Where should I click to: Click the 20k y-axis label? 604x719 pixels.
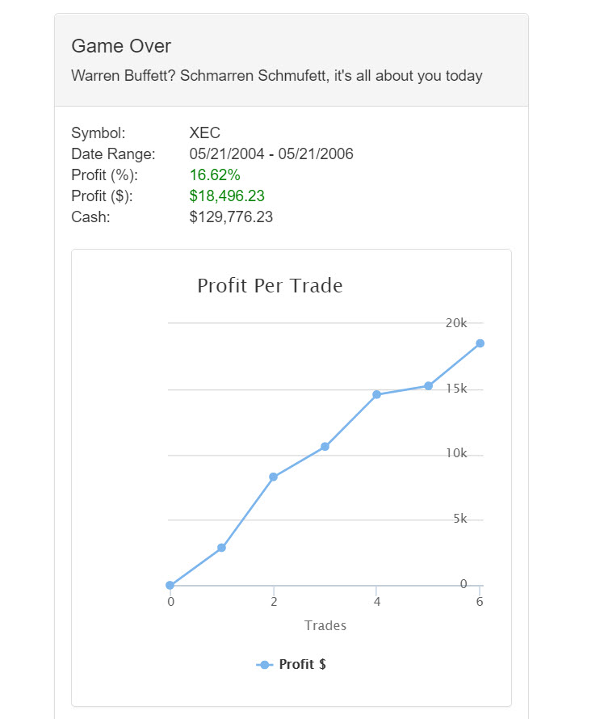(456, 323)
